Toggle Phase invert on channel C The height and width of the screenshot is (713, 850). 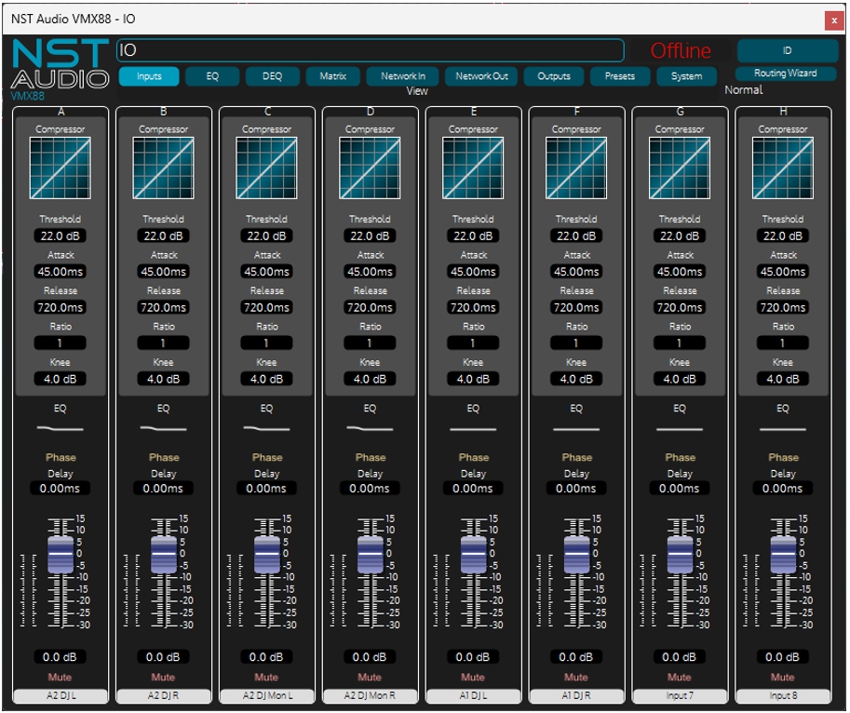tap(267, 457)
